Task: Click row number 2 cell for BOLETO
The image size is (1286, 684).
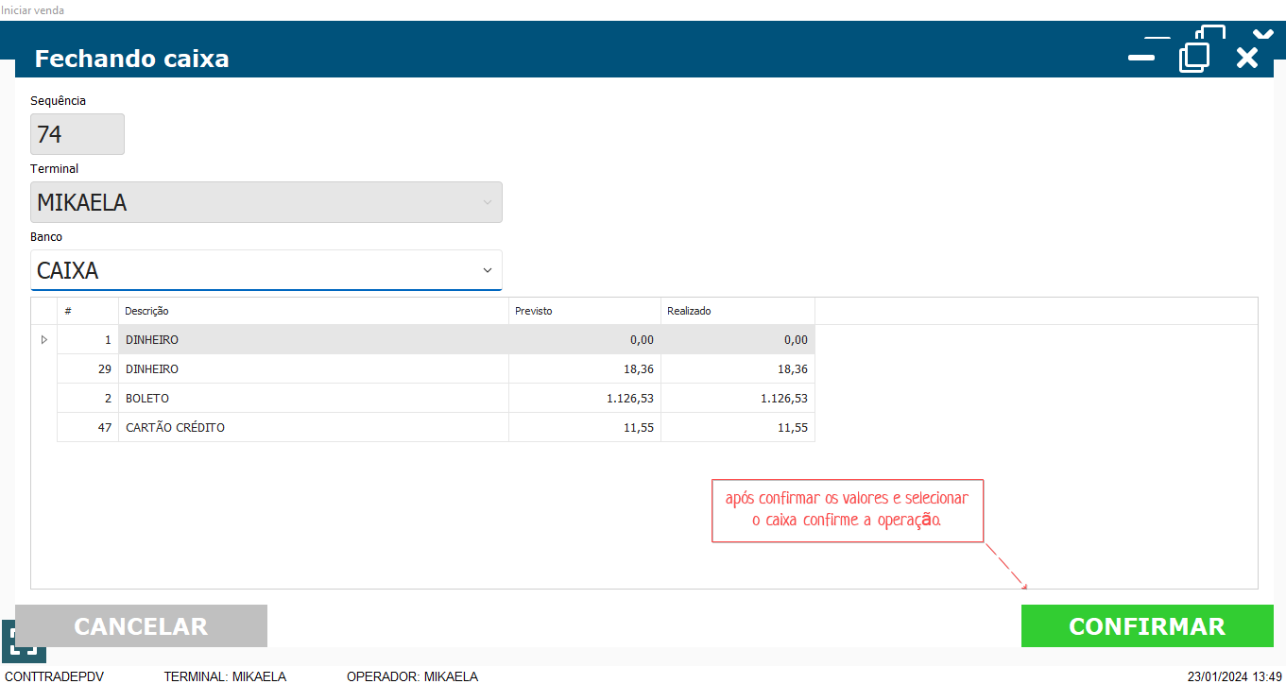Action: click(x=88, y=398)
